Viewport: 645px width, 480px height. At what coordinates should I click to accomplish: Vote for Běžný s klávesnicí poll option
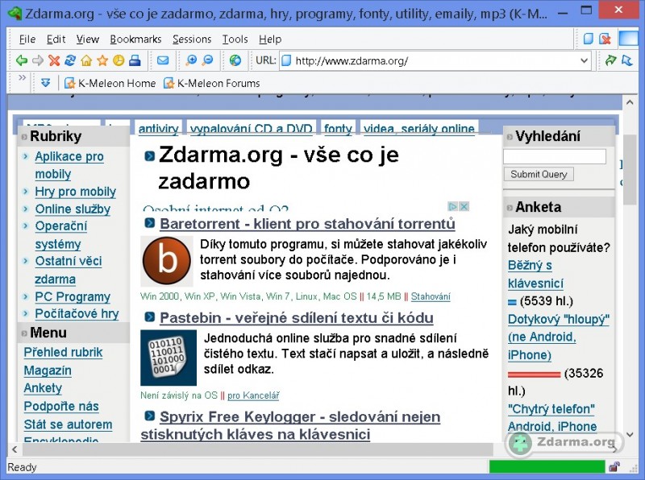click(x=535, y=274)
